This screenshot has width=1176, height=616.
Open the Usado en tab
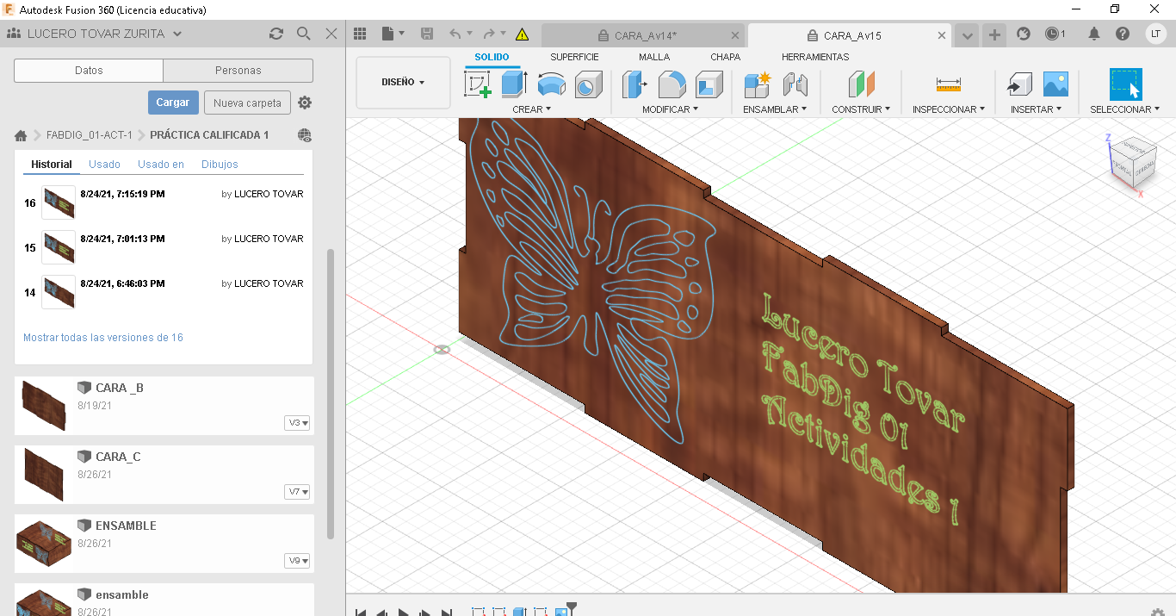(161, 164)
